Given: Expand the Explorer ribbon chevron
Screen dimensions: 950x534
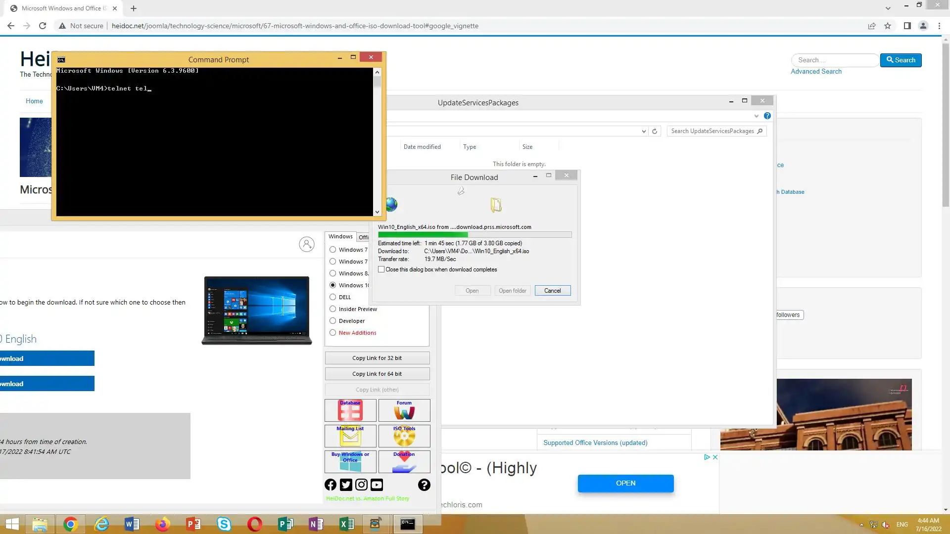Looking at the screenshot, I should (756, 116).
